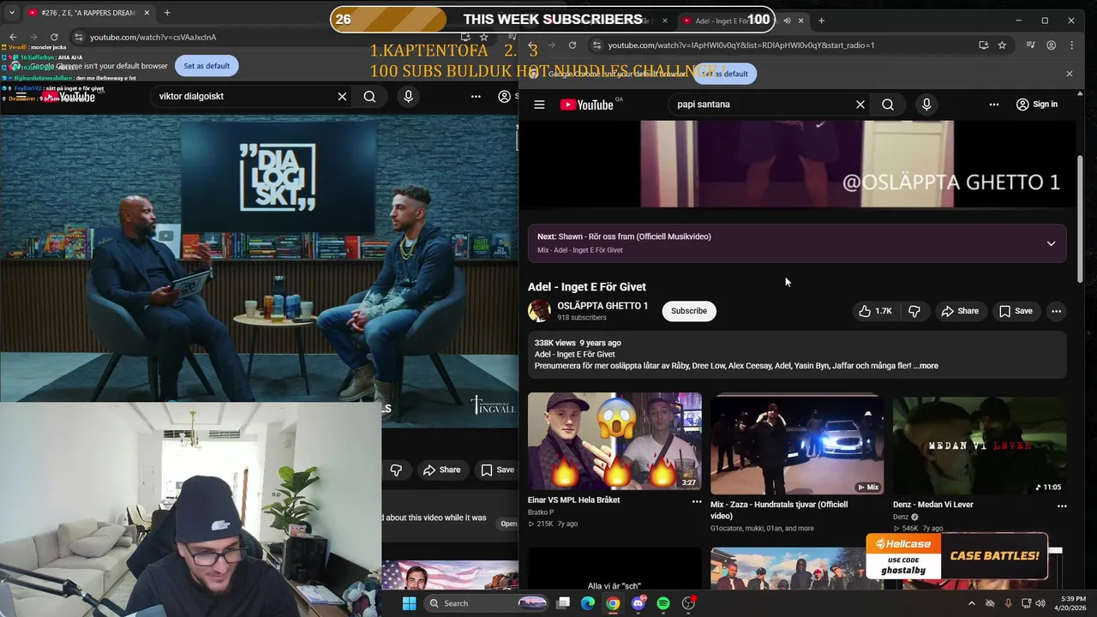
Task: Open Chrome three-dot menu in right window
Action: 1073,45
